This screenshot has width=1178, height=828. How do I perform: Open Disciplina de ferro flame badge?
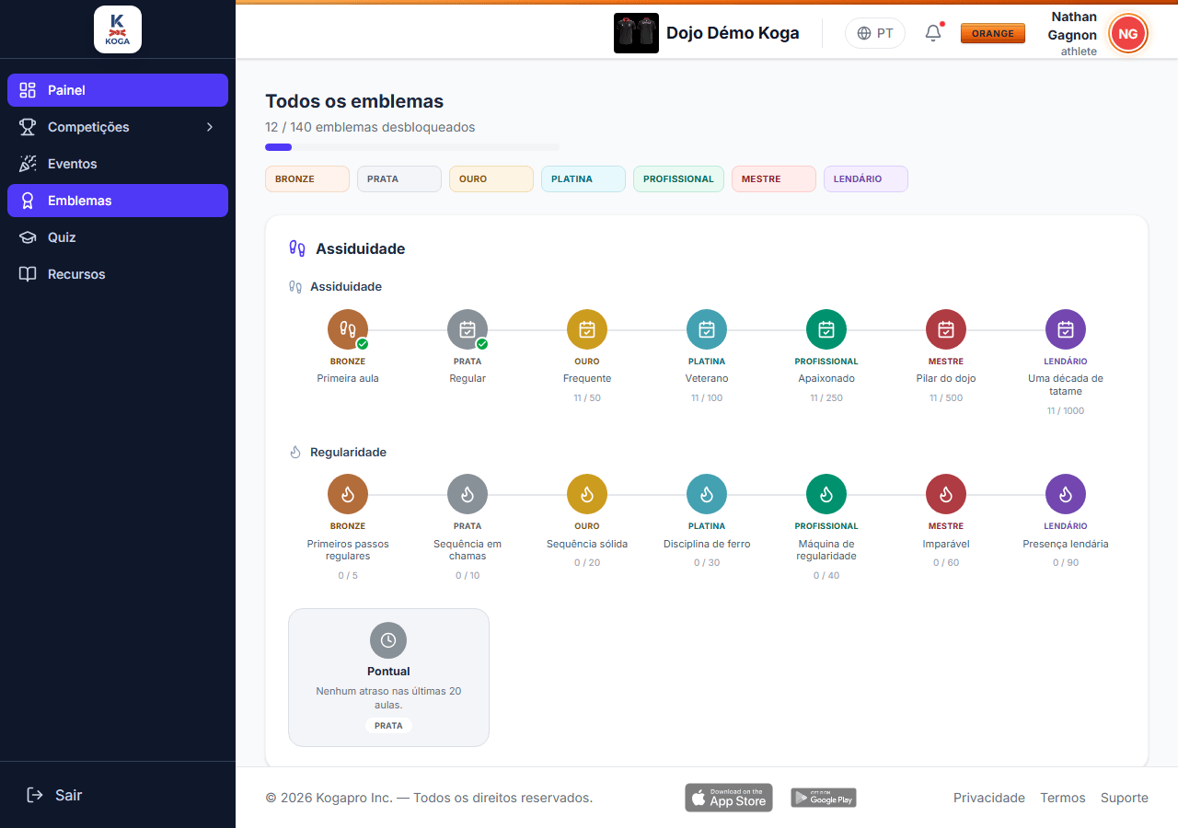click(707, 494)
